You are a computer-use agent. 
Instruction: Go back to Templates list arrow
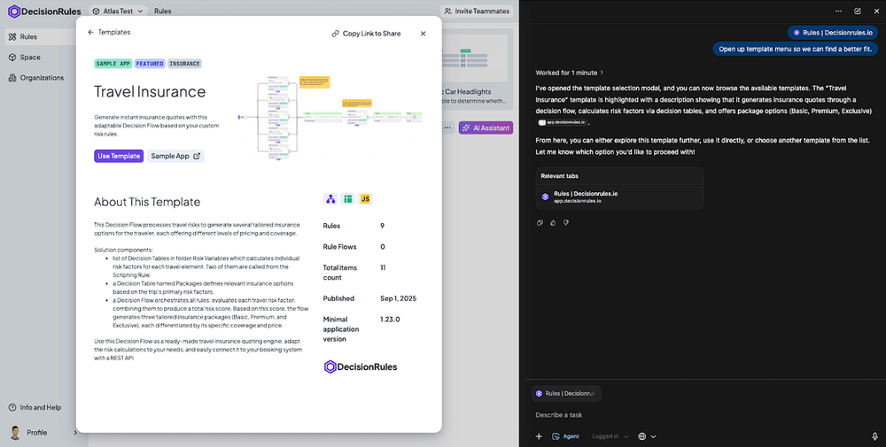pyautogui.click(x=90, y=32)
